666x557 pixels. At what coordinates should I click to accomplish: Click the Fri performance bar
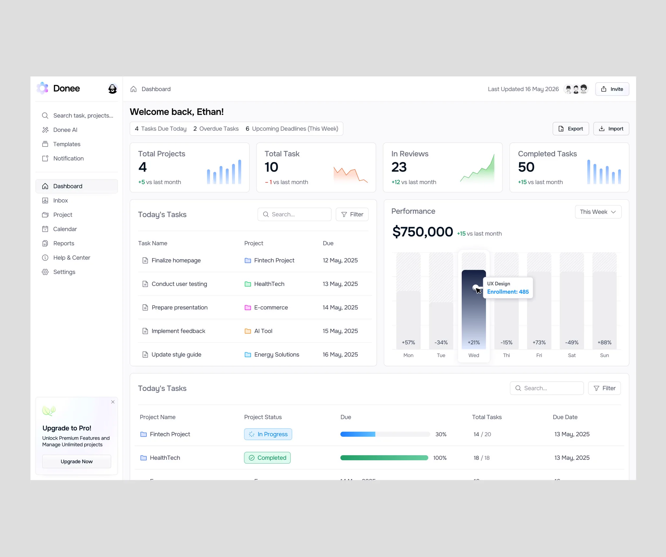coord(539,310)
